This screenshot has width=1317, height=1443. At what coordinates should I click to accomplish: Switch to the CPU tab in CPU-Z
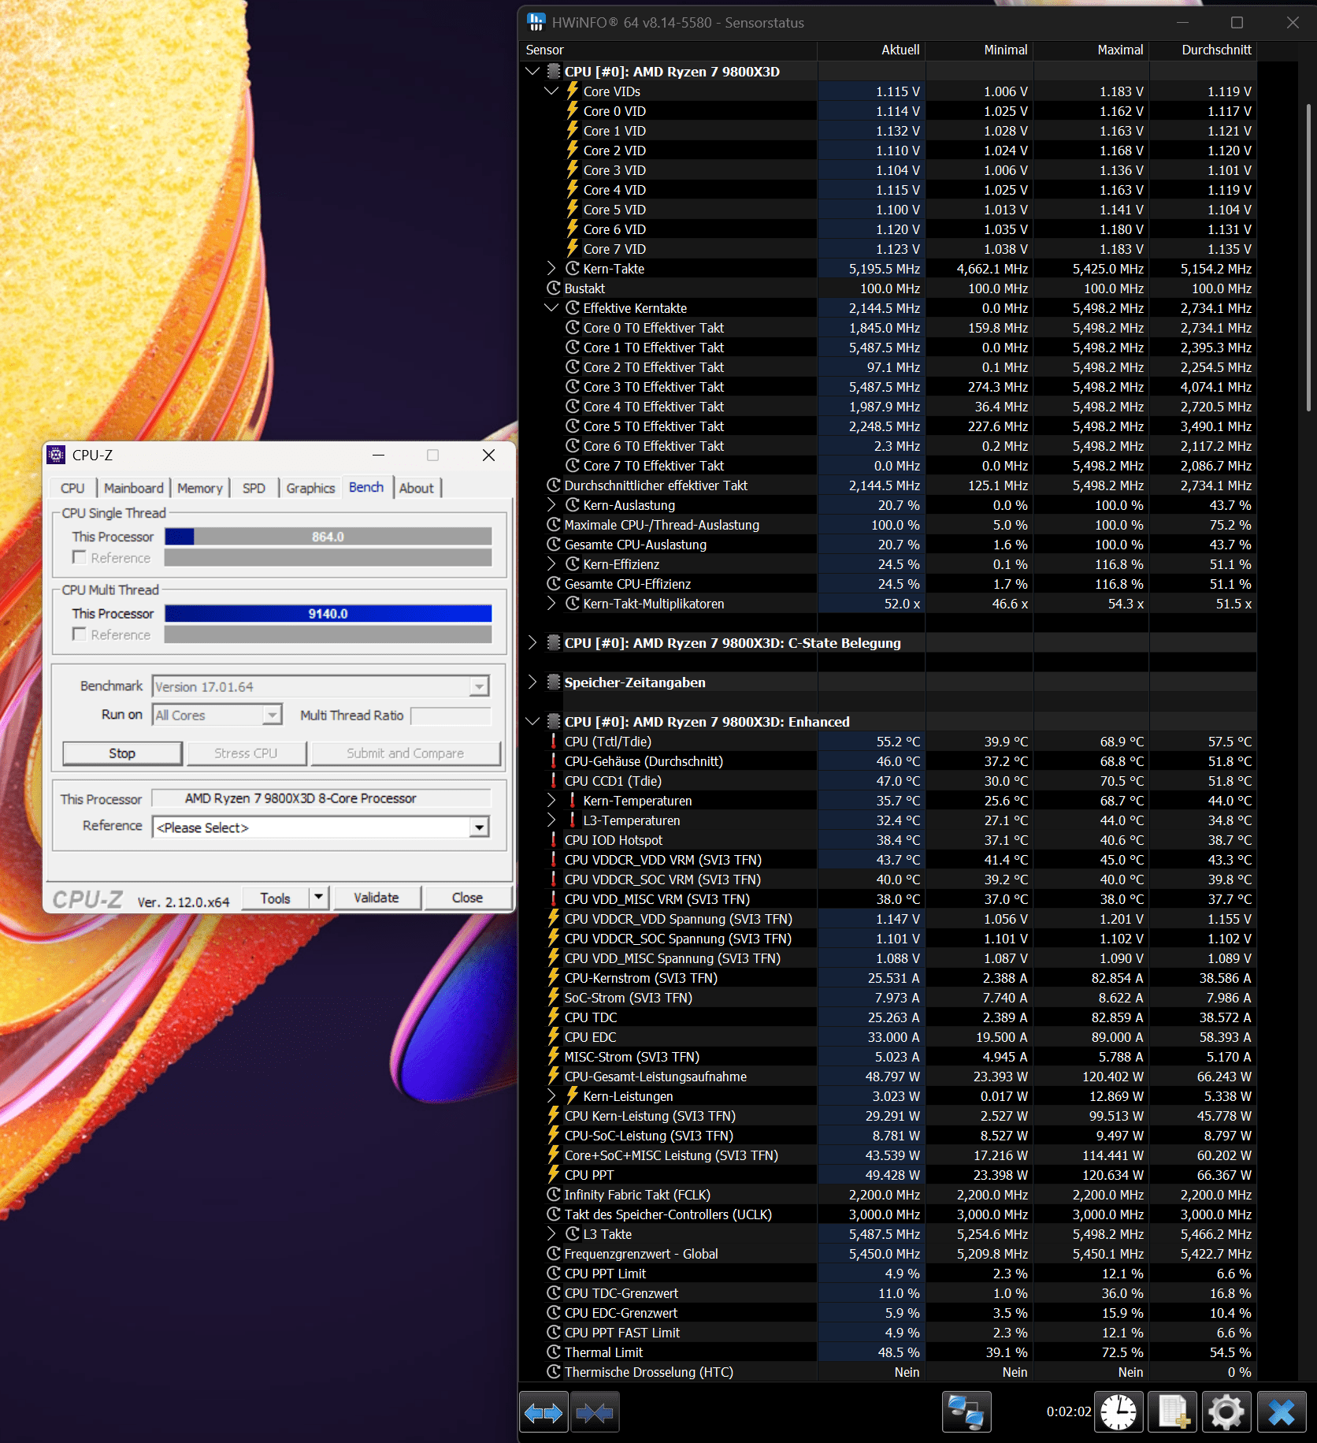tap(72, 488)
